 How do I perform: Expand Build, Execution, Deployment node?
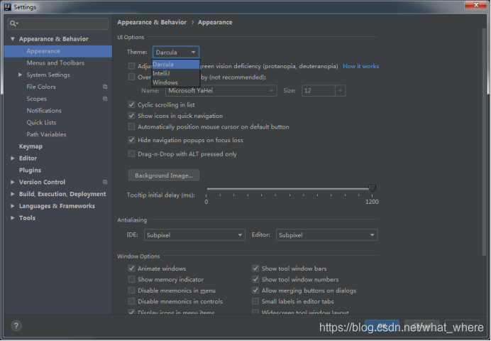click(x=13, y=194)
